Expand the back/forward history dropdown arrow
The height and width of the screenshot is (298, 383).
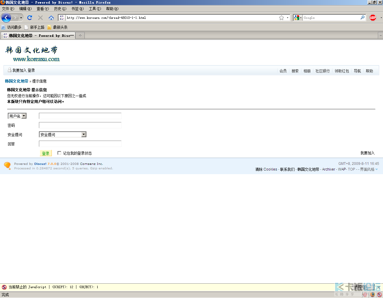point(21,18)
